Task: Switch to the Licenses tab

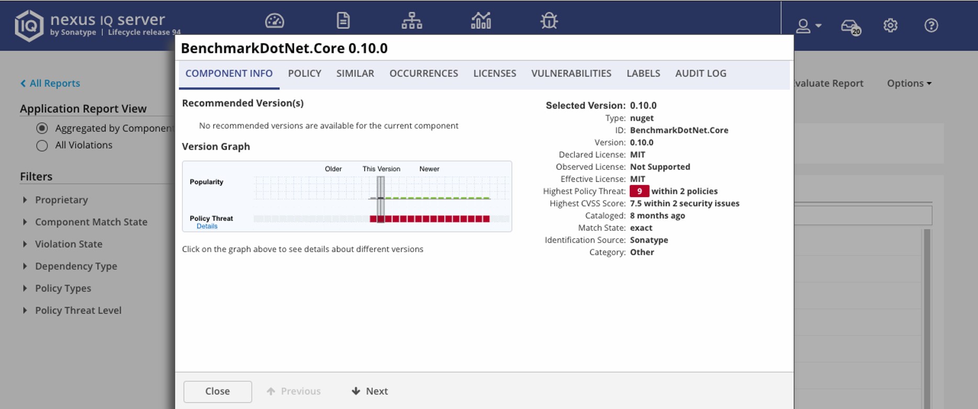Action: point(495,74)
